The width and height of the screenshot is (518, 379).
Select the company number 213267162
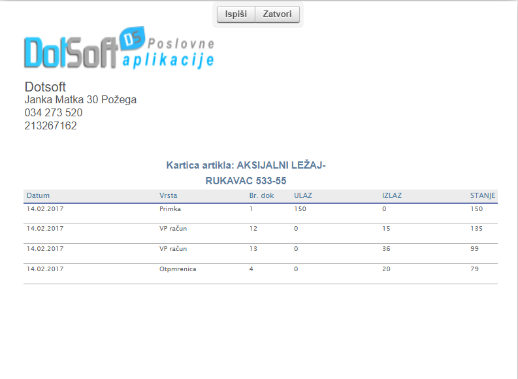pyautogui.click(x=50, y=126)
